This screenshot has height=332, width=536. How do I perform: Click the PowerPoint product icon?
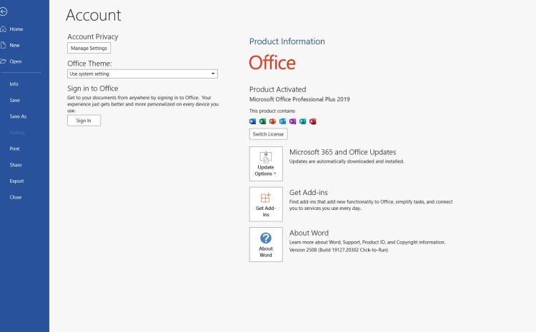click(x=272, y=121)
